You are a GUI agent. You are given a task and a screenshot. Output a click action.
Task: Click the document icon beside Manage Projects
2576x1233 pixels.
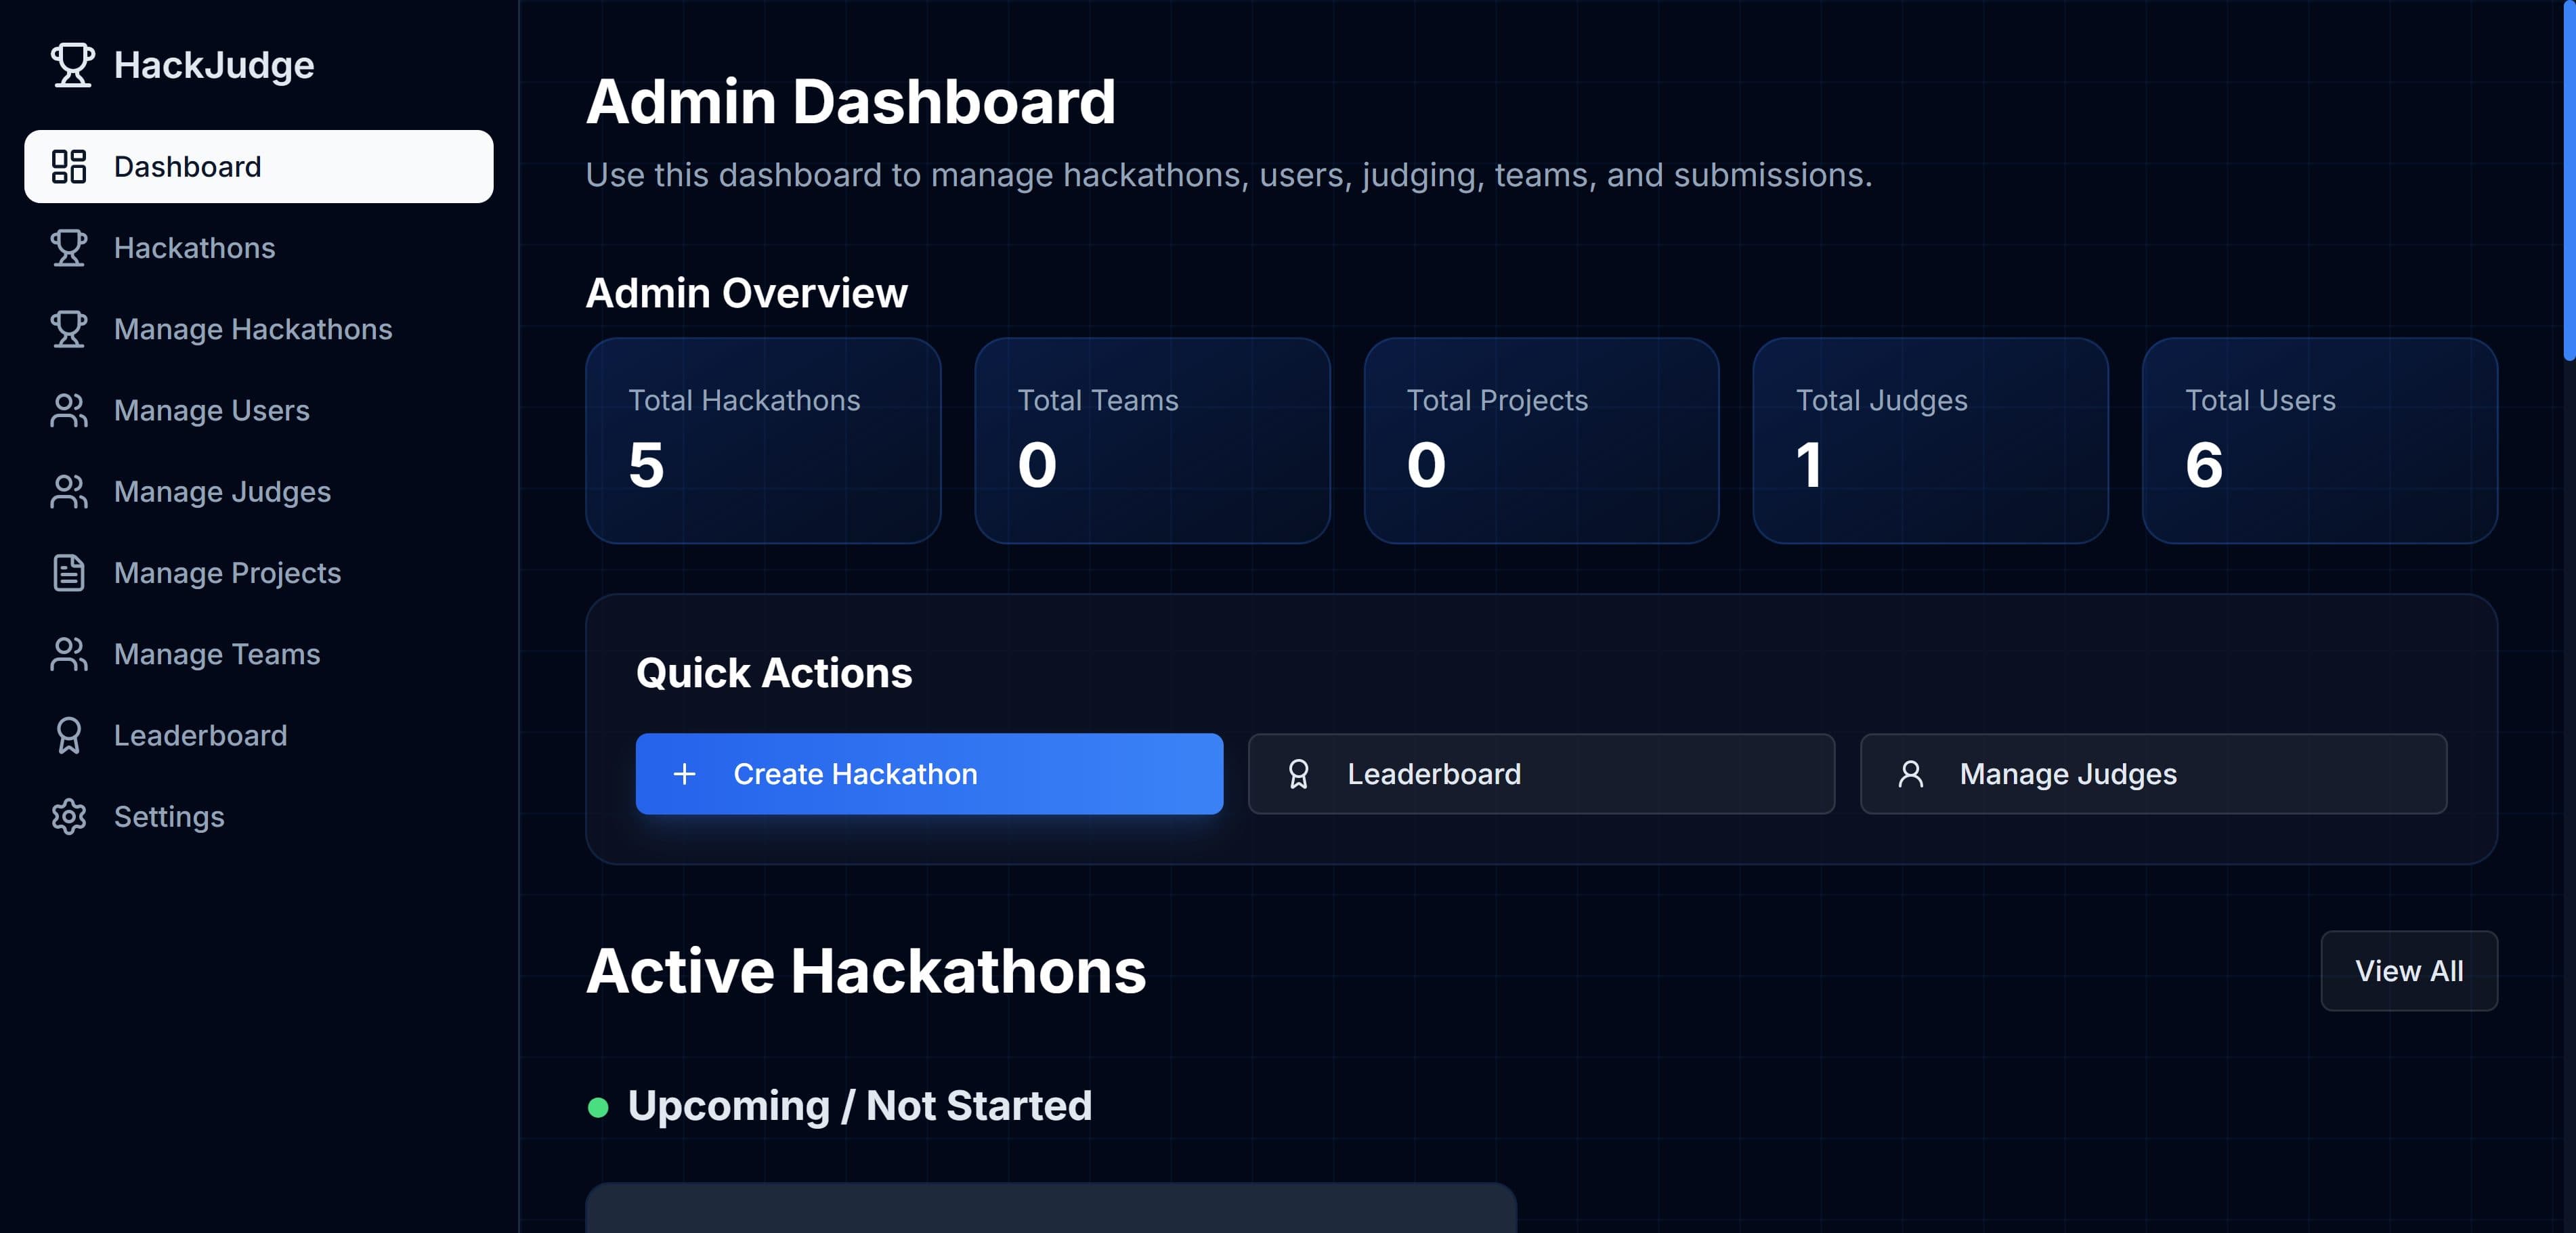click(x=69, y=573)
